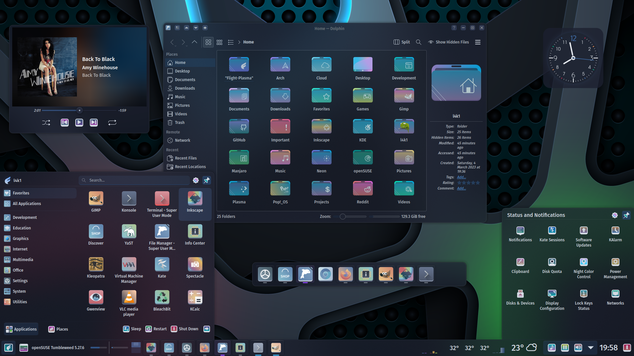Add tags link in information panel
Viewport: 634px width, 356px height.
tap(461, 177)
